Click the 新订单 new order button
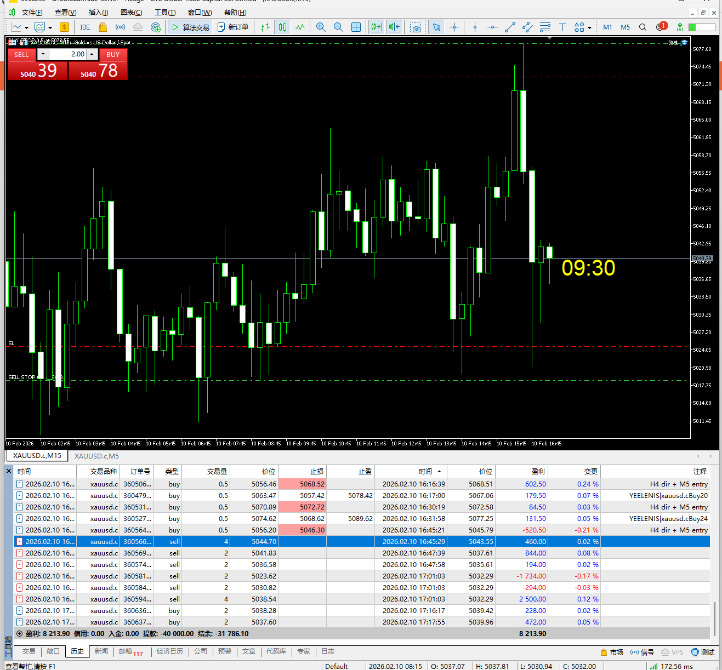Viewport: 722px width, 670px height. tap(233, 27)
